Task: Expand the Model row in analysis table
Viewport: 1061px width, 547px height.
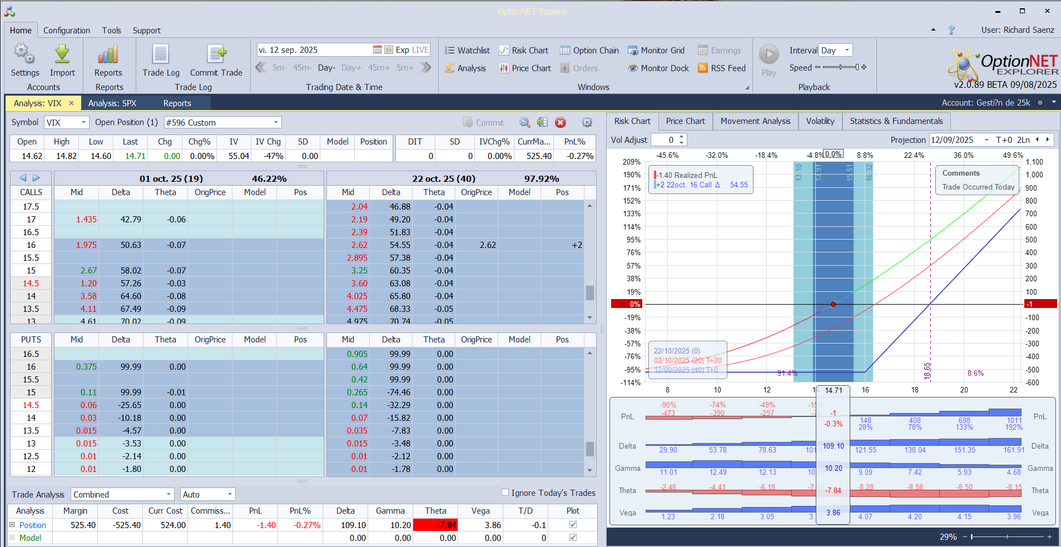Action: 12,537
